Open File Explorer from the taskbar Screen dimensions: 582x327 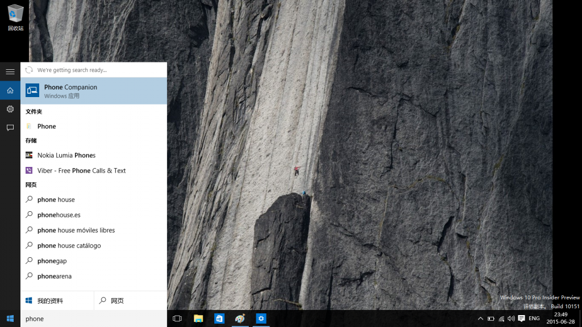click(x=198, y=318)
